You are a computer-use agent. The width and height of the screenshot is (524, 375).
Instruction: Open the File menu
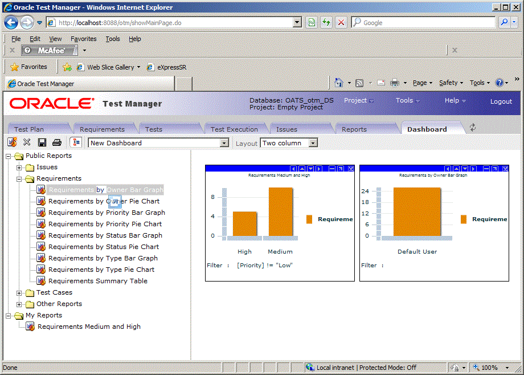[x=16, y=39]
